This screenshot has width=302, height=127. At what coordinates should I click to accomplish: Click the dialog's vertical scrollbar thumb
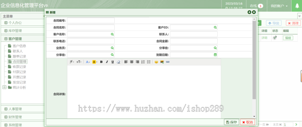(x=254, y=60)
